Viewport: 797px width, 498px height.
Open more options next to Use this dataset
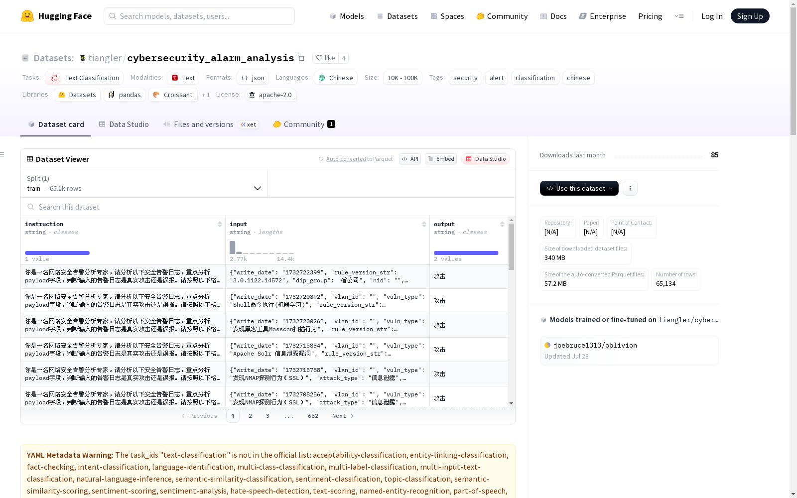[x=630, y=188]
